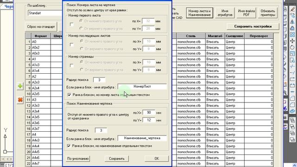
Task: Select the Fillet tool
Action: (x=292, y=105)
